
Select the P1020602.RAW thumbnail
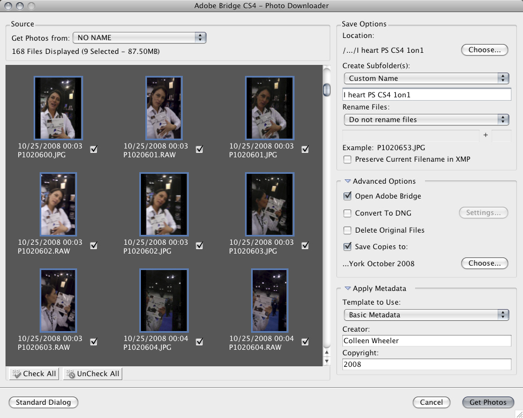58,205
